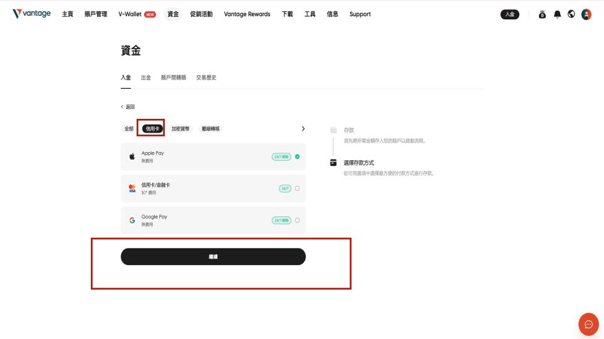
Task: Filter payment methods by 全部
Action: [129, 129]
